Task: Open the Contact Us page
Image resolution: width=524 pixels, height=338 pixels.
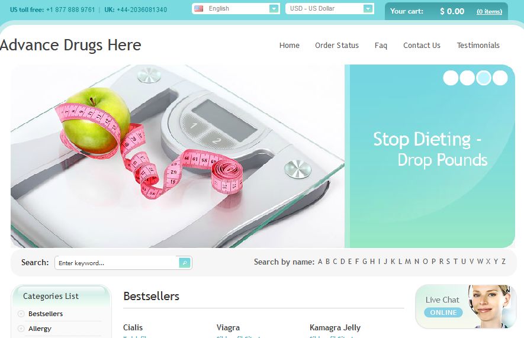Action: tap(422, 46)
